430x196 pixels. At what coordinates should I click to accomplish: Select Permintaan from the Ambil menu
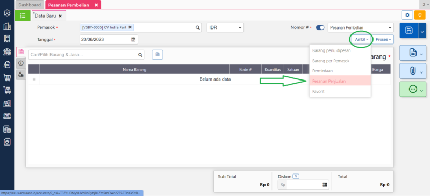340,71
